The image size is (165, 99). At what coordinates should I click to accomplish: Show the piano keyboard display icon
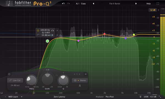click(x=2, y=93)
